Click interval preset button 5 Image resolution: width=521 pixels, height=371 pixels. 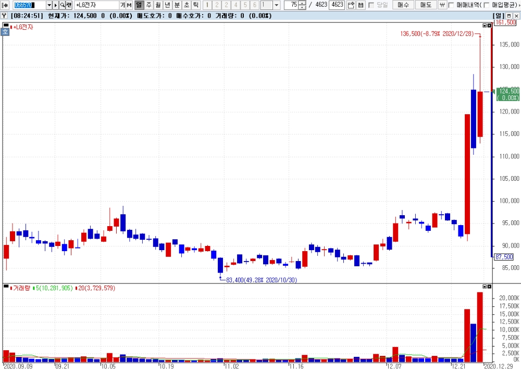point(245,5)
